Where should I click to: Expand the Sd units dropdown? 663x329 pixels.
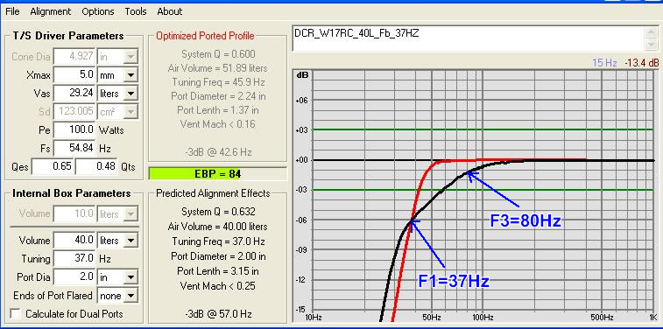pos(131,111)
